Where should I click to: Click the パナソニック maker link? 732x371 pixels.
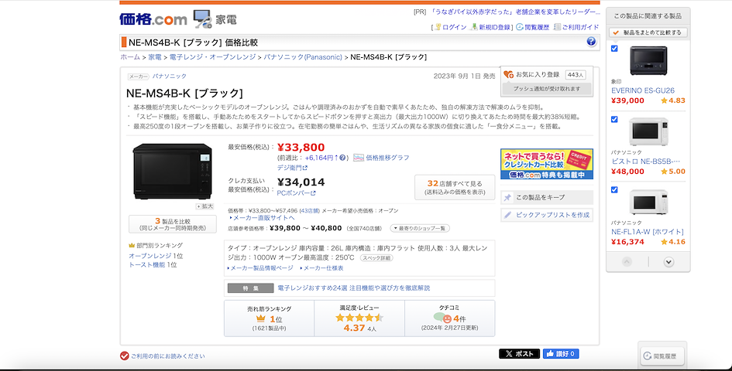(x=170, y=76)
